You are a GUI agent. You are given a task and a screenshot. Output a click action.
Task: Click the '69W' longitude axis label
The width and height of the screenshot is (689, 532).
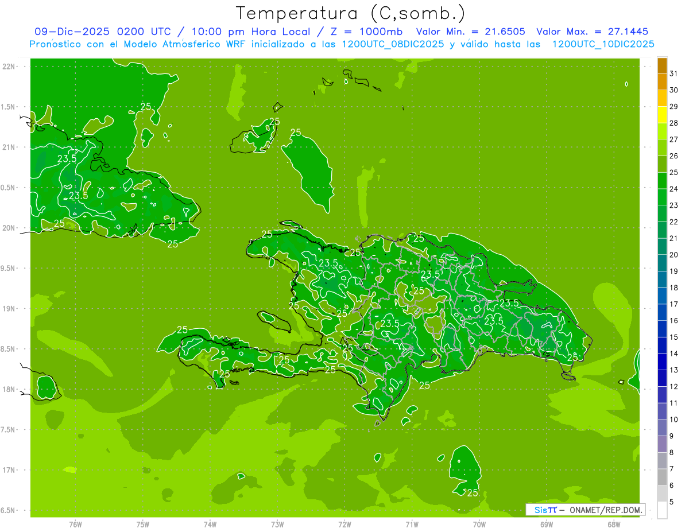(x=547, y=525)
